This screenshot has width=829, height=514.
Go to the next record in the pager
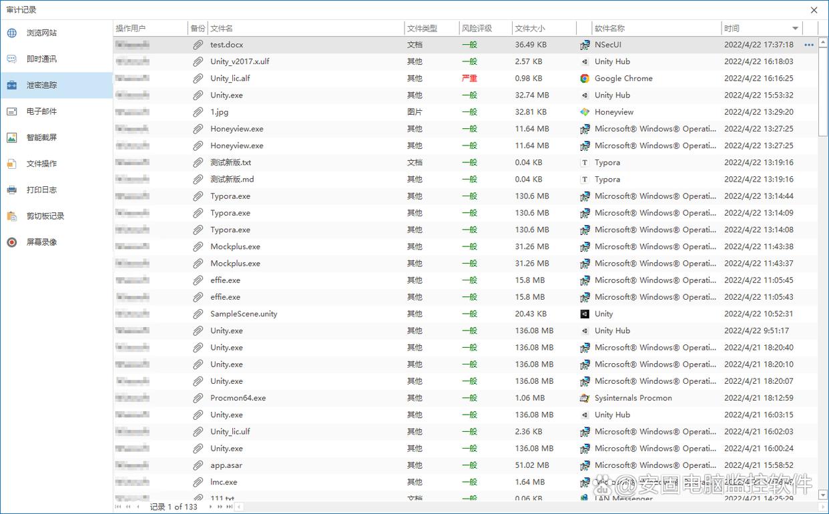click(211, 507)
